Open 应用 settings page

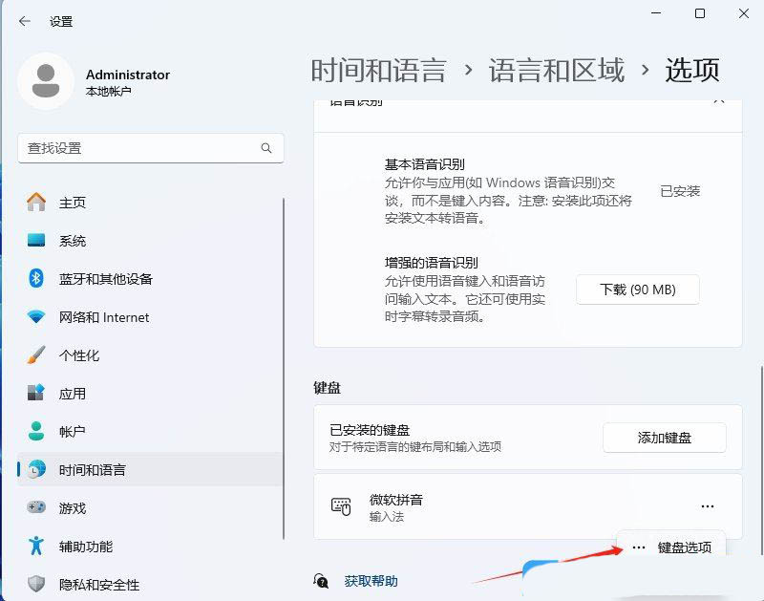(72, 393)
